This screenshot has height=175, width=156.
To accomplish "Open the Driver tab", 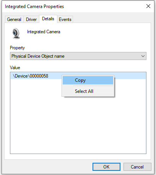I will click(31, 19).
